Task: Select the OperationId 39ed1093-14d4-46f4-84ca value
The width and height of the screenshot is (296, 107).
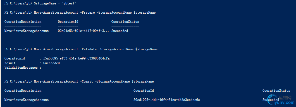Action: [x=167, y=100]
